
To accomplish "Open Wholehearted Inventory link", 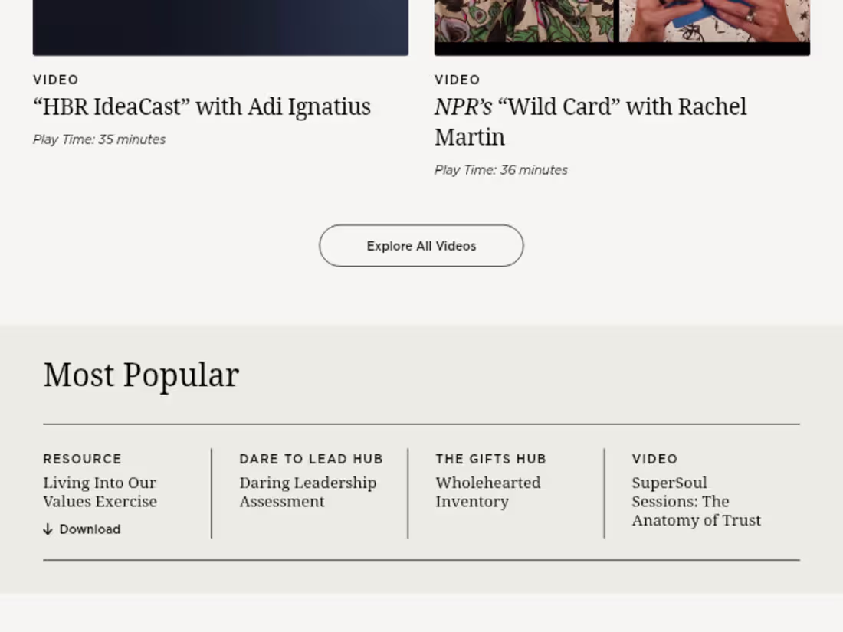I will [488, 492].
